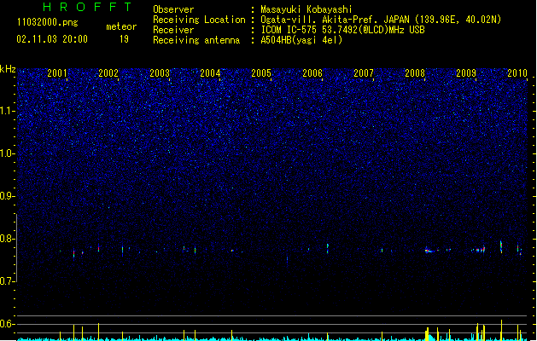The height and width of the screenshot is (341, 537).
Task: Click the HROFFT title text
Action: (x=87, y=7)
